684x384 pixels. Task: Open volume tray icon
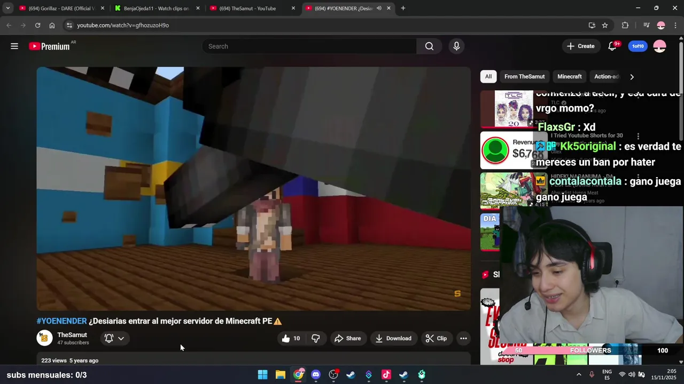[632, 375]
